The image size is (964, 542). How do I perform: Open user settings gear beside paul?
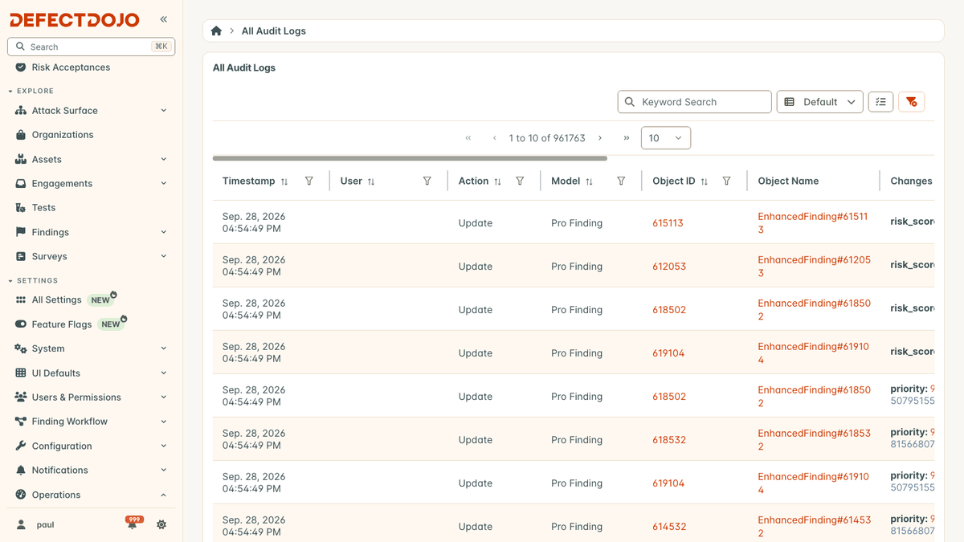(x=161, y=525)
